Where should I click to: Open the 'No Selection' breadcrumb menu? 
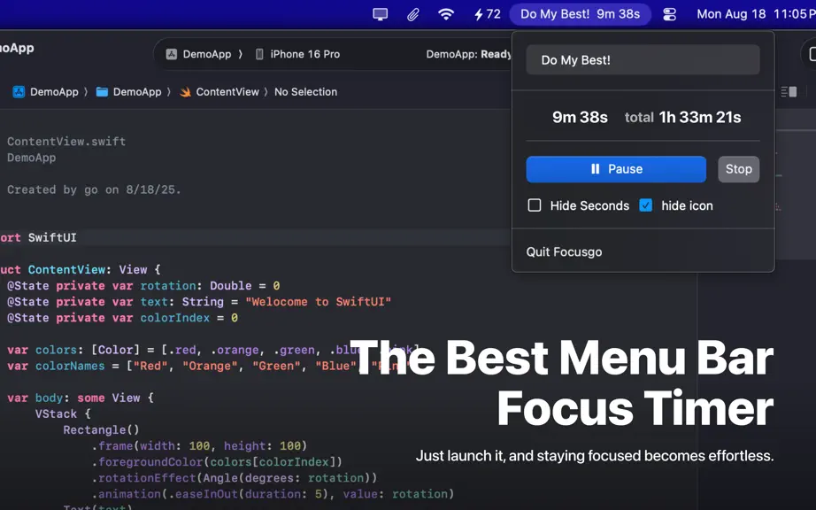pos(306,92)
